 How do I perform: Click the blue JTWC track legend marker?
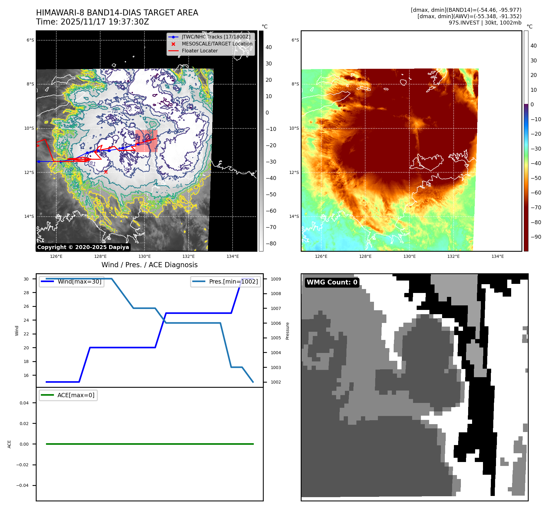coord(173,37)
